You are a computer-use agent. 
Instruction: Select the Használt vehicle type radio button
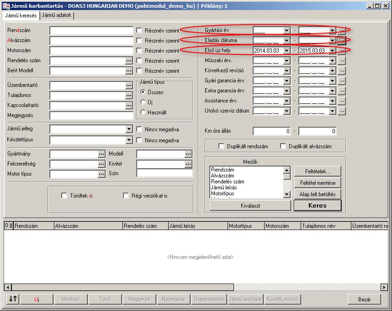(x=143, y=113)
